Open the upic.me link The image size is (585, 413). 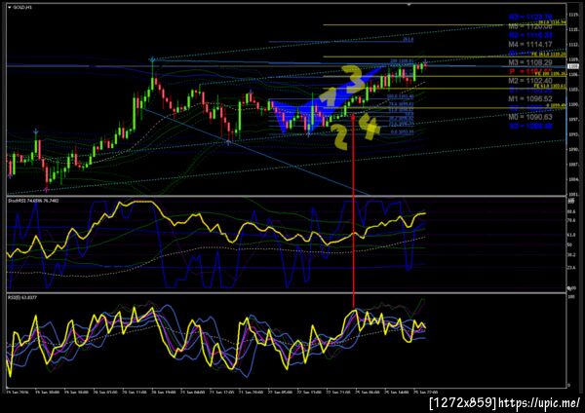539,402
